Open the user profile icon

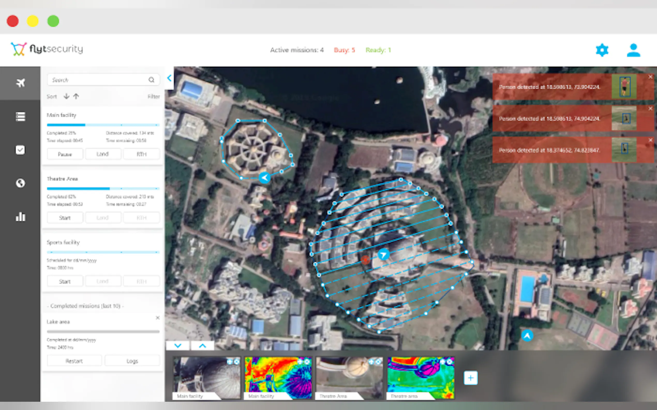pos(633,50)
